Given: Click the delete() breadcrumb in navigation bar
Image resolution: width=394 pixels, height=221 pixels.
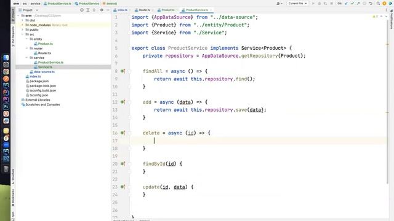Looking at the screenshot, I should [110, 4].
